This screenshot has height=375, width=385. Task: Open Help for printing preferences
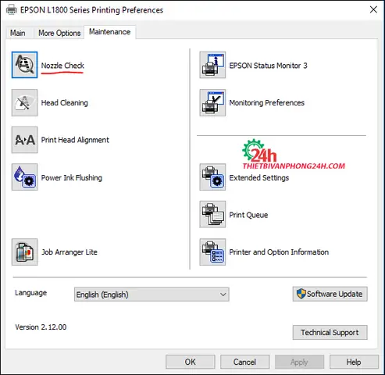pyautogui.click(x=354, y=362)
